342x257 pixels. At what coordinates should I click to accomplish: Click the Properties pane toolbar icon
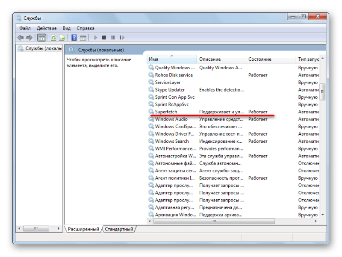[83, 38]
